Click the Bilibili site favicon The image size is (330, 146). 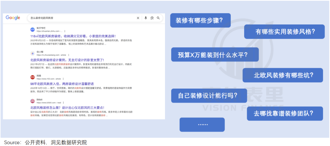tap(32, 101)
